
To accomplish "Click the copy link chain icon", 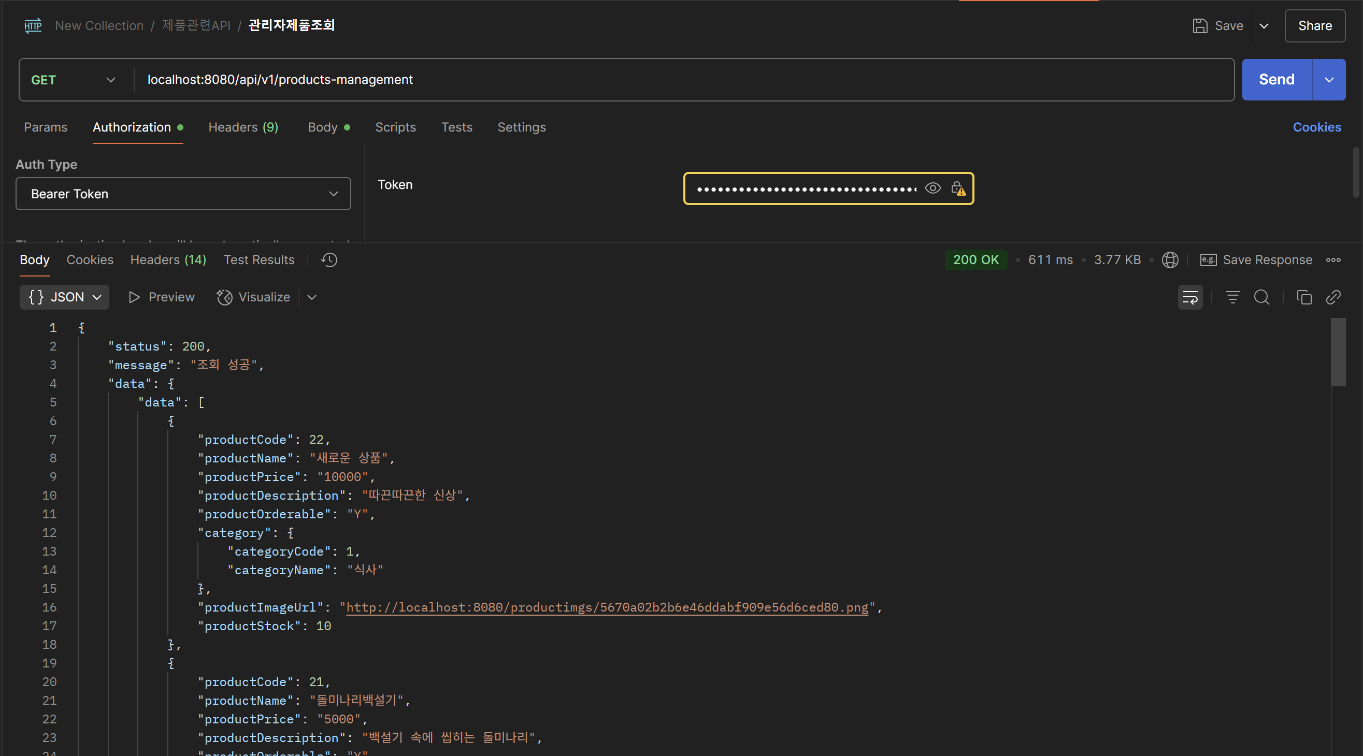I will click(1333, 297).
